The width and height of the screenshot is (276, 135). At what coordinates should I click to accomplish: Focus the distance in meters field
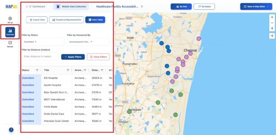point(40,56)
